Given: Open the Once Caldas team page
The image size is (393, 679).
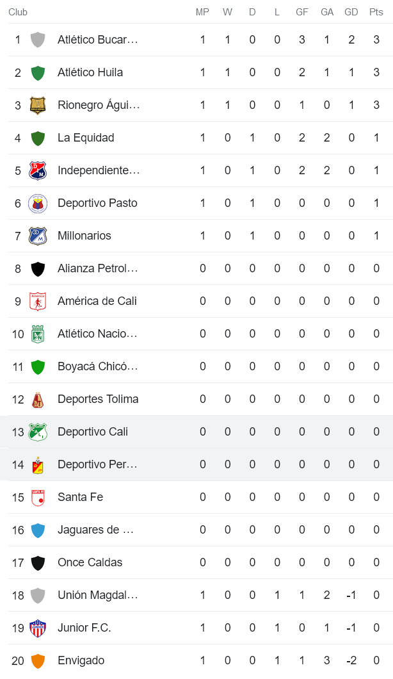Looking at the screenshot, I should (x=91, y=562).
